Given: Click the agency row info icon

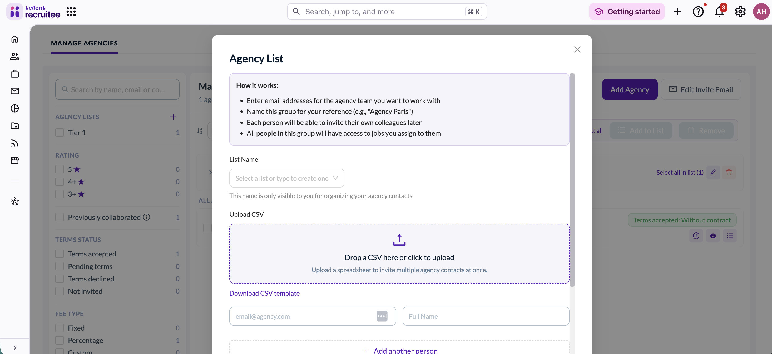Looking at the screenshot, I should (696, 236).
